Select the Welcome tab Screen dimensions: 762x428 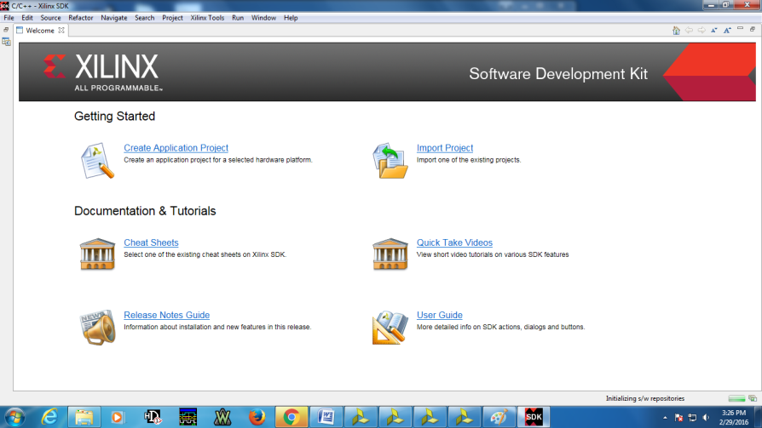point(40,30)
